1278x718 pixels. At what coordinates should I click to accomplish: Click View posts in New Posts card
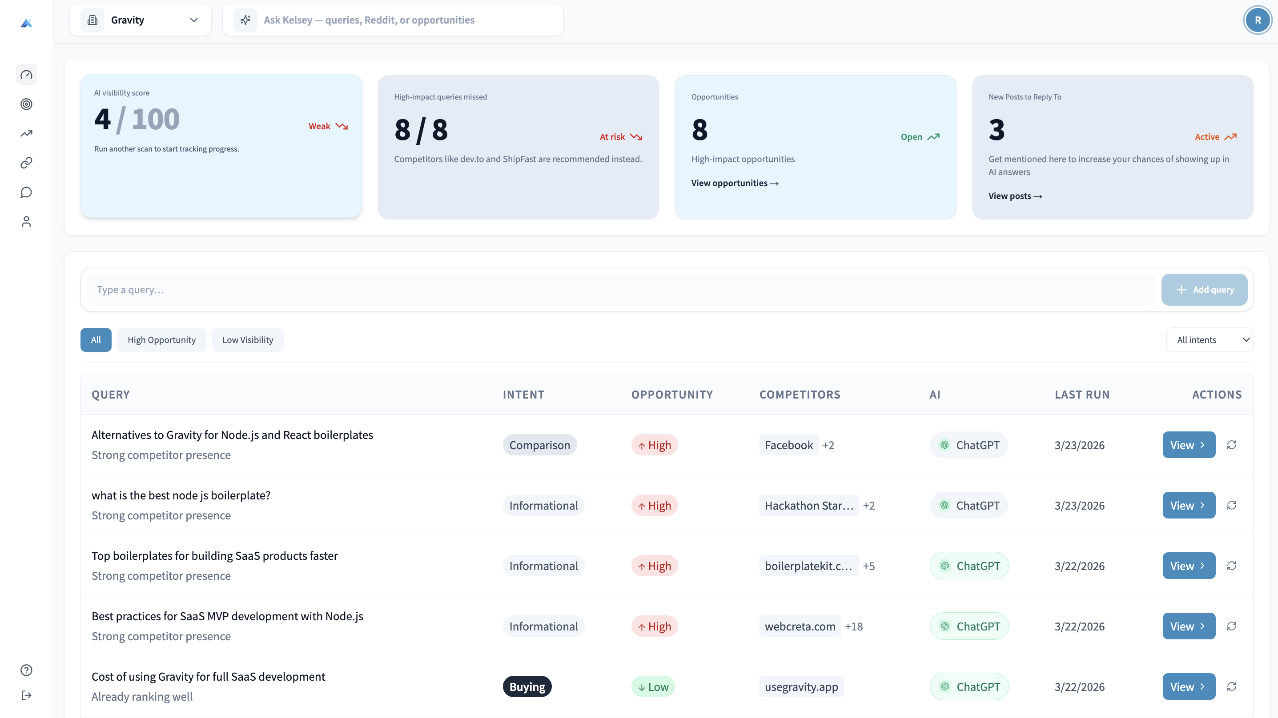[x=1015, y=196]
